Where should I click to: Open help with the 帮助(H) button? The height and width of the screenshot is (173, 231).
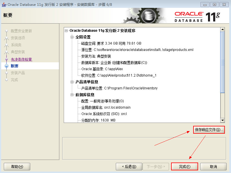[17, 167]
